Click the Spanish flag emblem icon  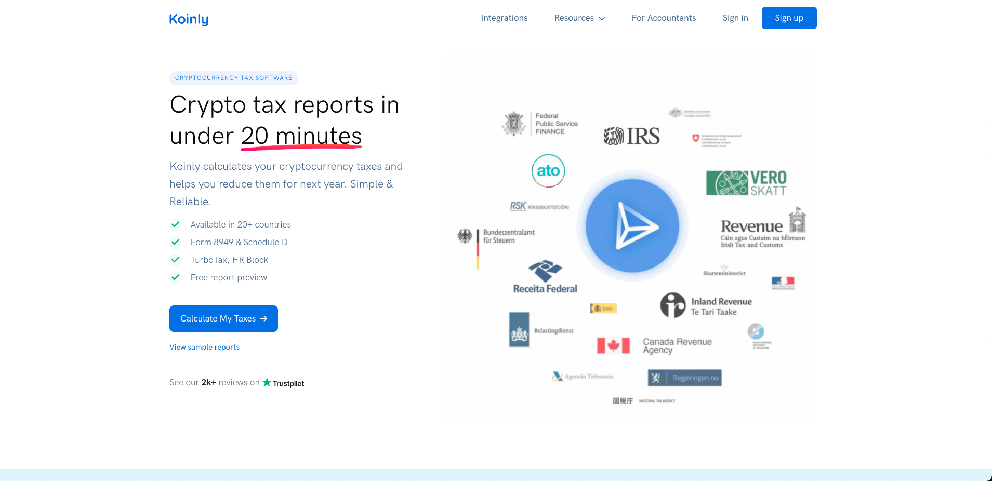click(603, 309)
